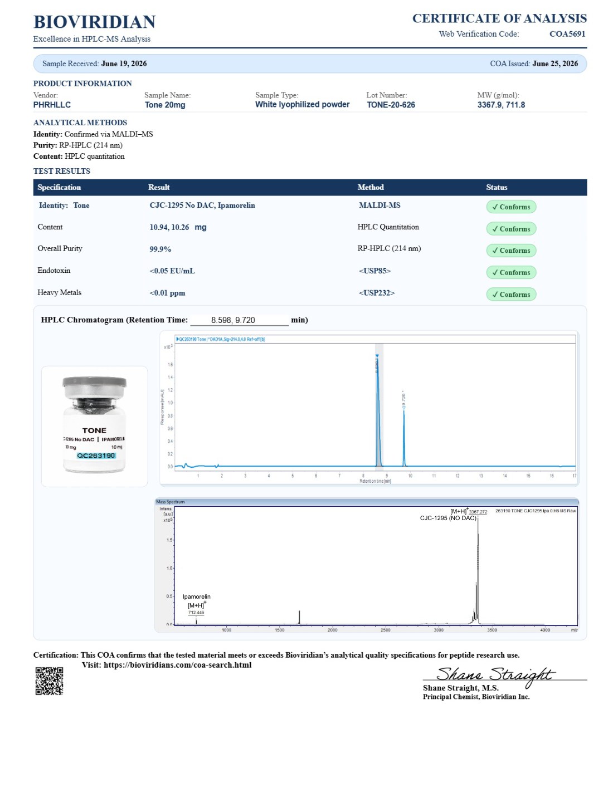Click the ANALYTICAL METHODS heading
Viewport: 613px width, 793px height.
pos(80,123)
